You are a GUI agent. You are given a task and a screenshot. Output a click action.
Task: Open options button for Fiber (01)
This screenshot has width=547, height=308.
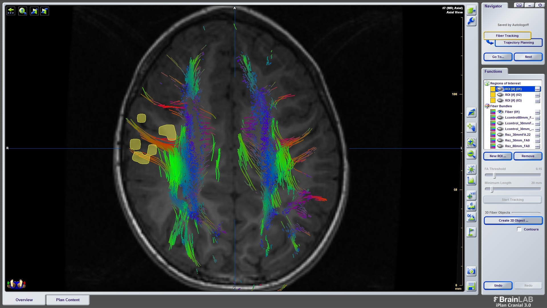(x=537, y=112)
